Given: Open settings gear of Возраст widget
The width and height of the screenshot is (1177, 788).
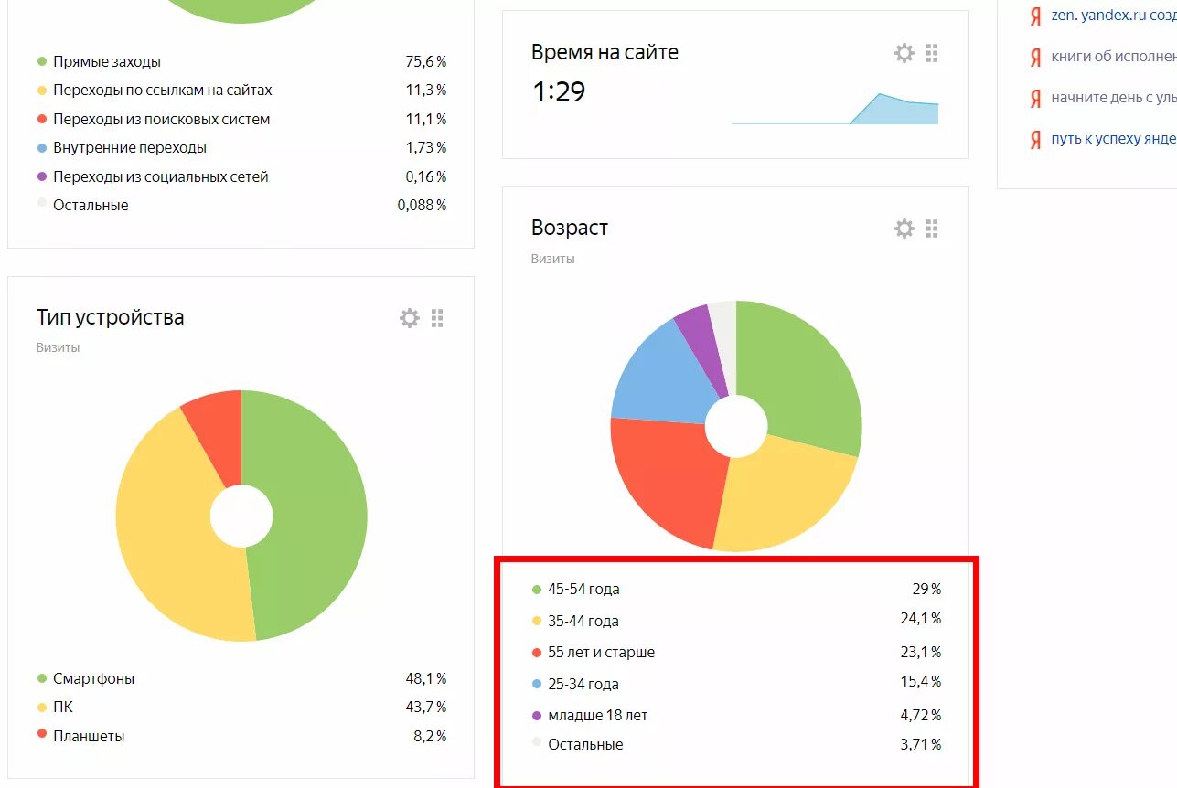Looking at the screenshot, I should point(904,229).
